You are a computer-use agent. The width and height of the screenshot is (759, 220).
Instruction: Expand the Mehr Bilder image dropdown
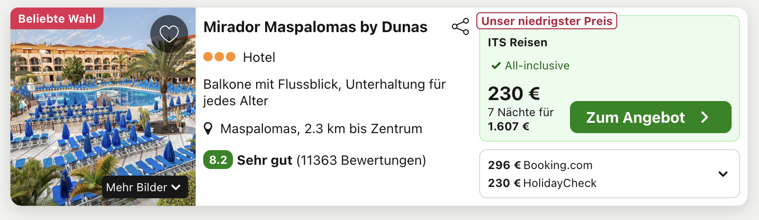(x=144, y=187)
